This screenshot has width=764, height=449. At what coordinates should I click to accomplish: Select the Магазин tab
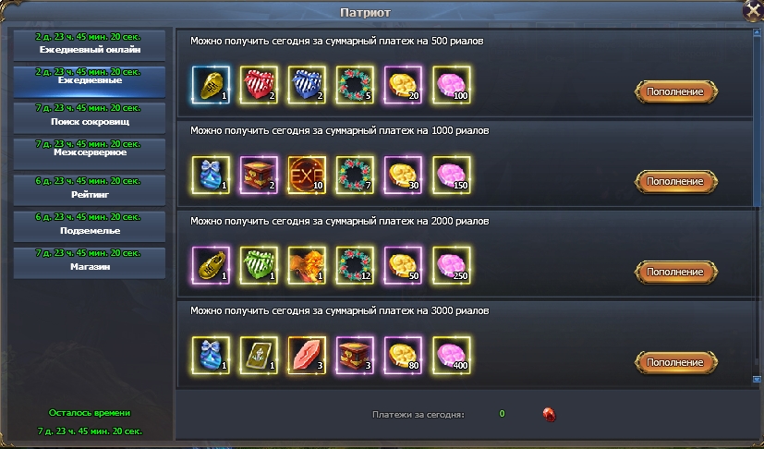[x=90, y=262]
